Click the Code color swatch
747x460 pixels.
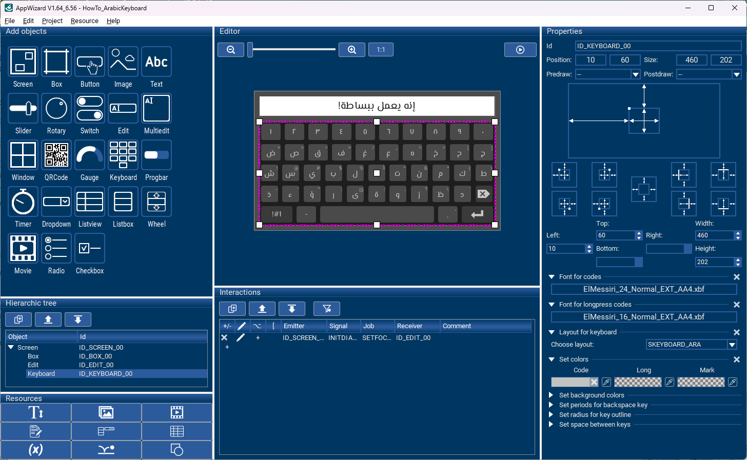569,382
